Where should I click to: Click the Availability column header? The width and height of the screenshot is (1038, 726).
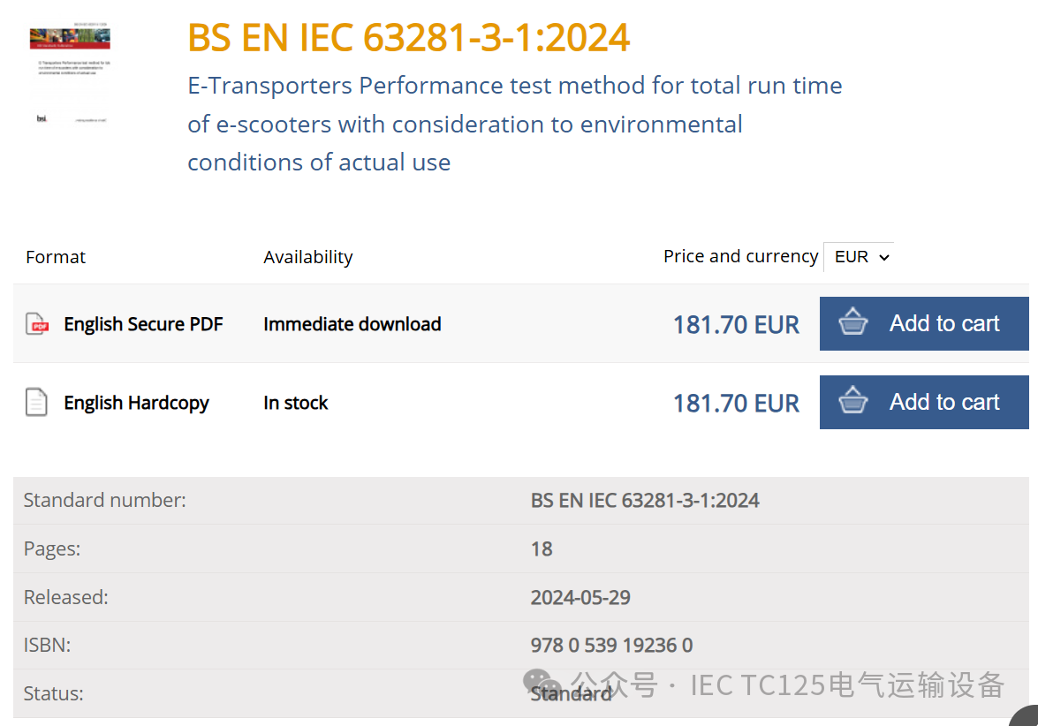point(307,257)
